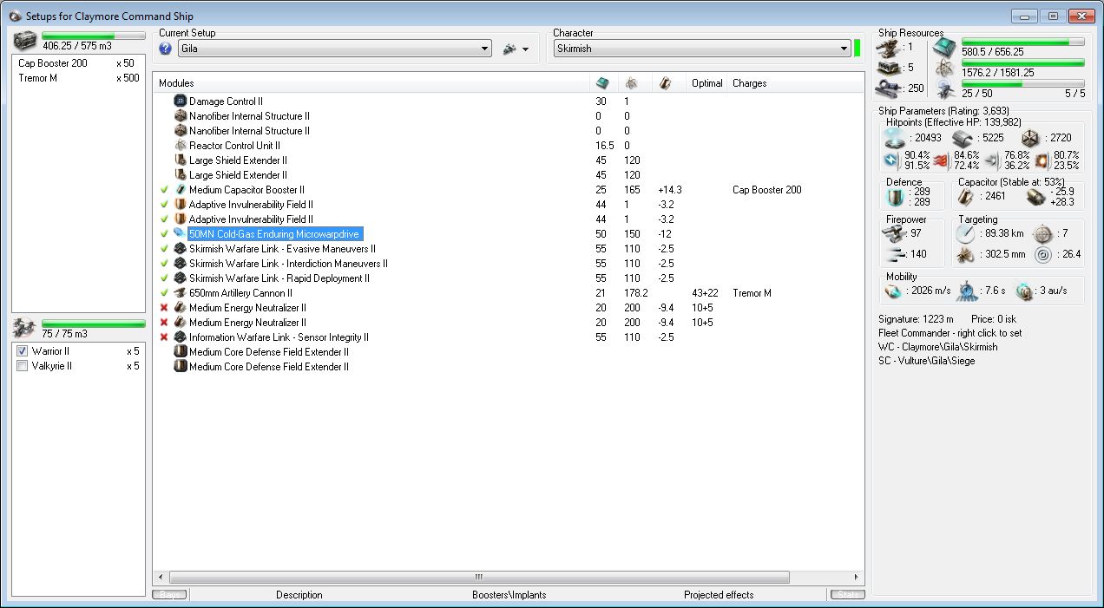Click the CPU icon beside 580.5 / 656.25

(944, 47)
